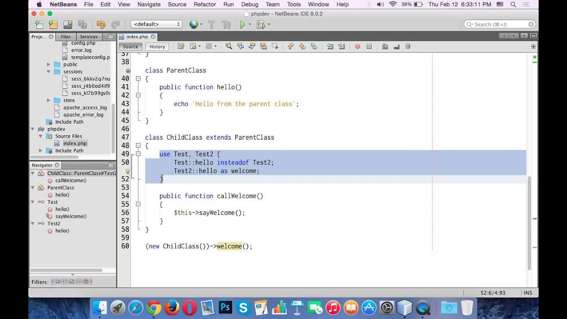Toggle Rectangular Selection icon

click(x=275, y=46)
